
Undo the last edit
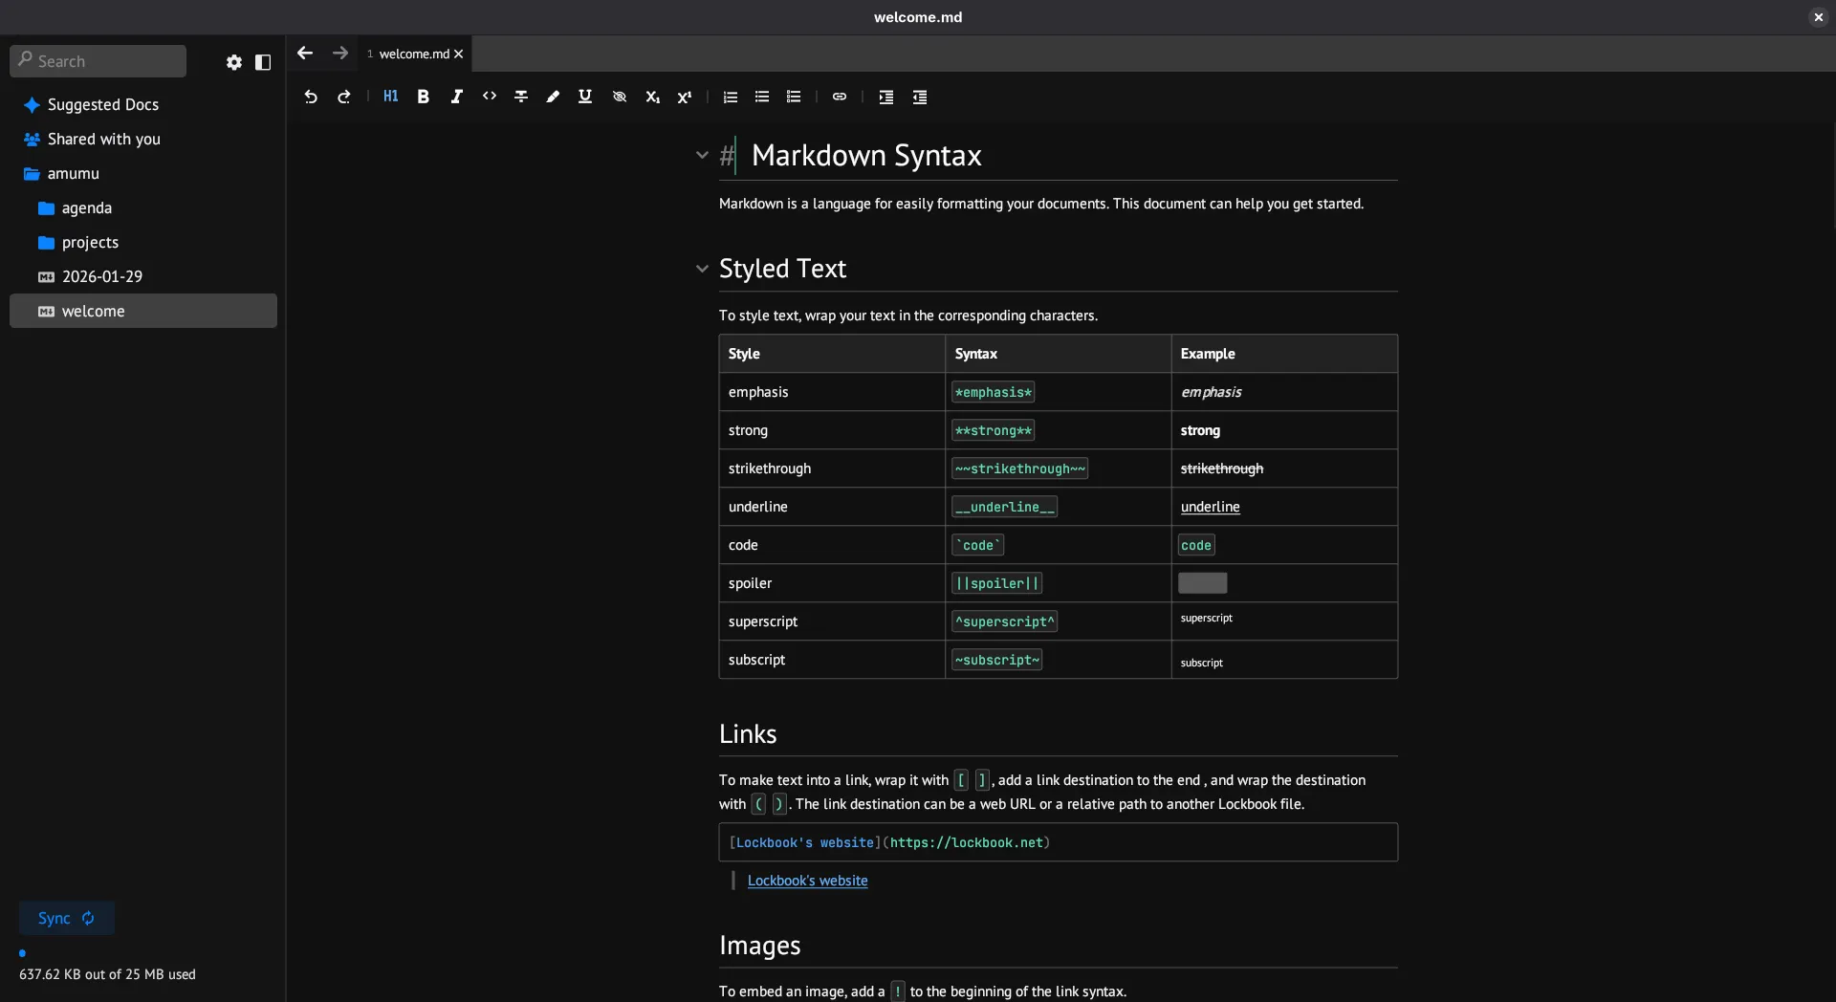[311, 97]
